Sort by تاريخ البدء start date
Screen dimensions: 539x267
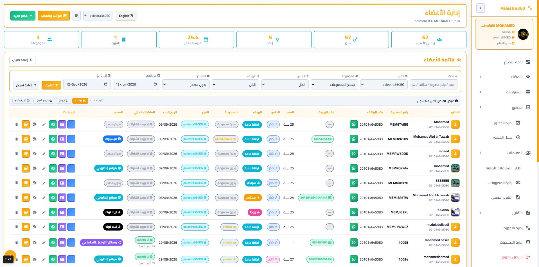coord(22,100)
